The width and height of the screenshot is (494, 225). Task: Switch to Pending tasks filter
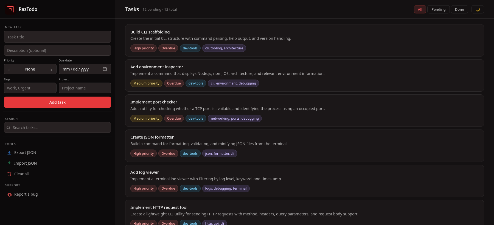pyautogui.click(x=439, y=9)
